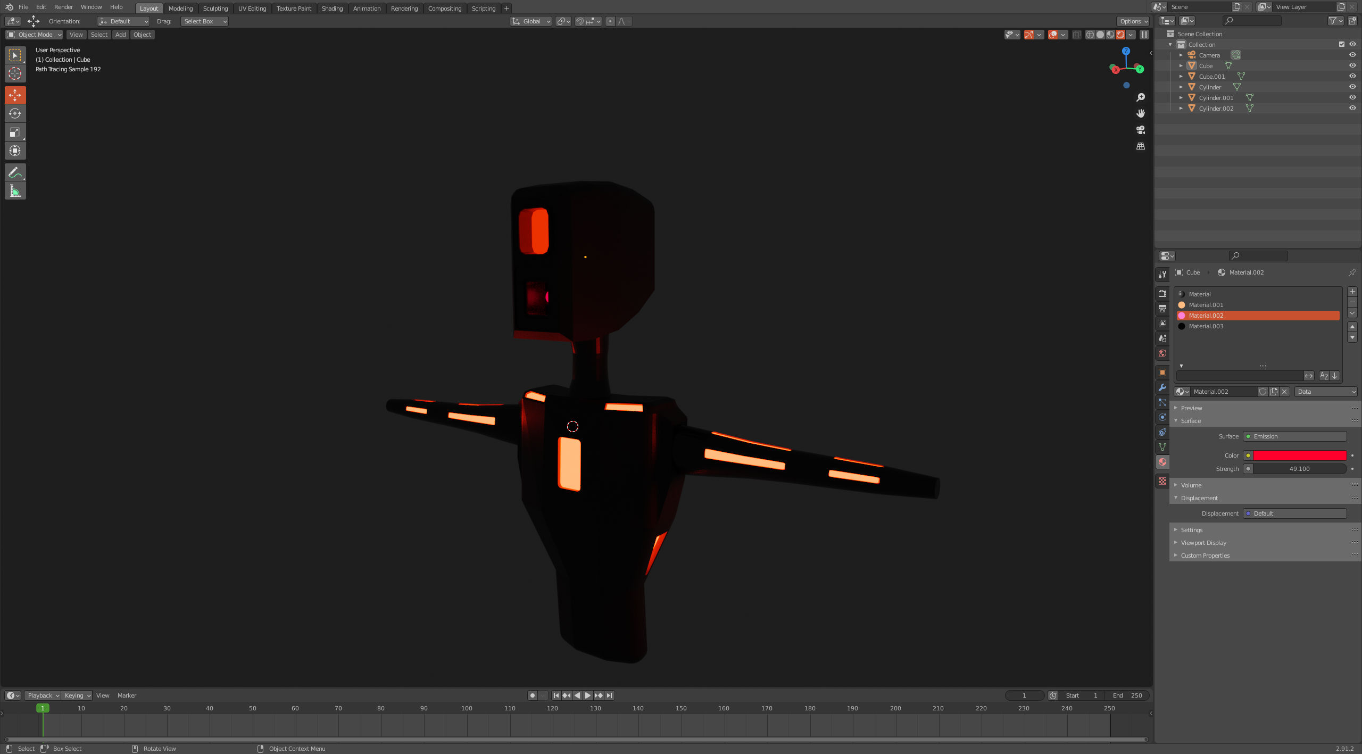This screenshot has width=1362, height=754.
Task: Hide Cube.001 in outliner
Action: tap(1352, 76)
